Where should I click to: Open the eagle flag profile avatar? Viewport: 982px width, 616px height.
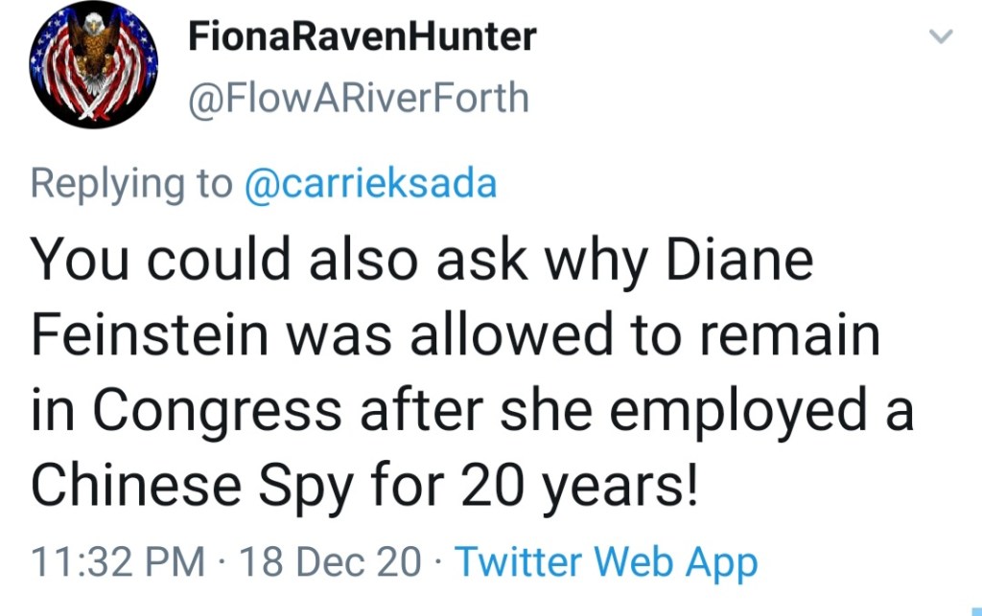(x=93, y=66)
